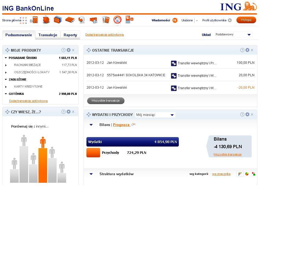Sort expenses by wg znacznika link
Screen dimensions: 288x269
[x=221, y=174]
